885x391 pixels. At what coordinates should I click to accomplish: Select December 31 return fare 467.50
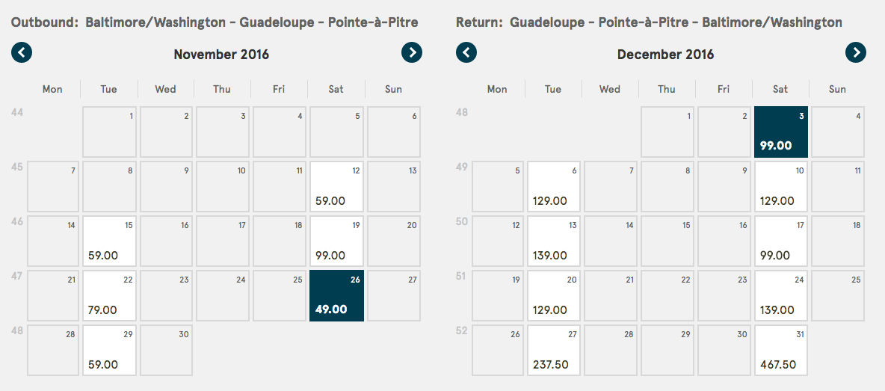[781, 350]
